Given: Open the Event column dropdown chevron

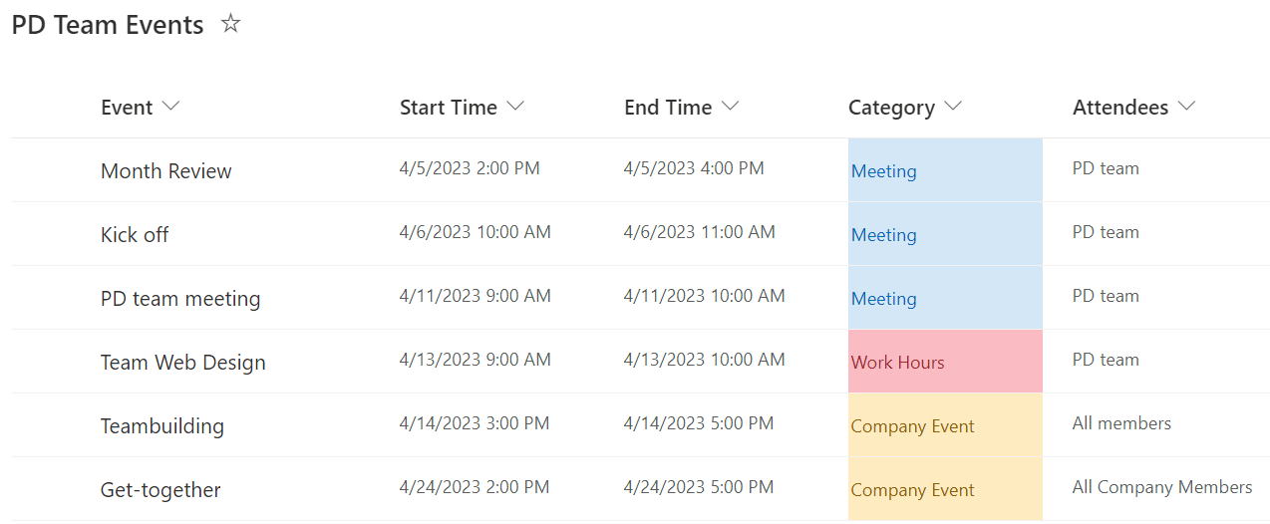Looking at the screenshot, I should (170, 107).
